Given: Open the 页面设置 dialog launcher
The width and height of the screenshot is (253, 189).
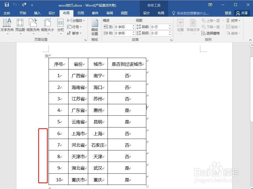Looking at the screenshot, I should pyautogui.click(x=86, y=40).
